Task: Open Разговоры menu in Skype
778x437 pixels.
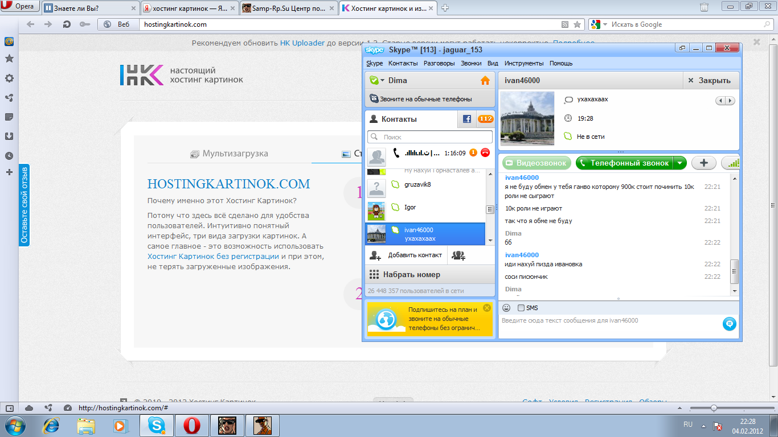Action: [x=439, y=63]
